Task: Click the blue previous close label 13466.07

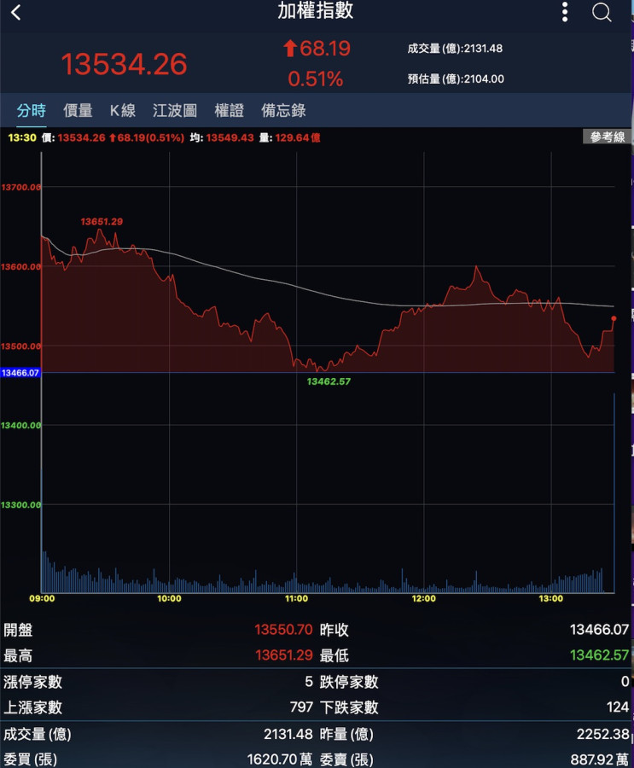Action: tap(20, 373)
